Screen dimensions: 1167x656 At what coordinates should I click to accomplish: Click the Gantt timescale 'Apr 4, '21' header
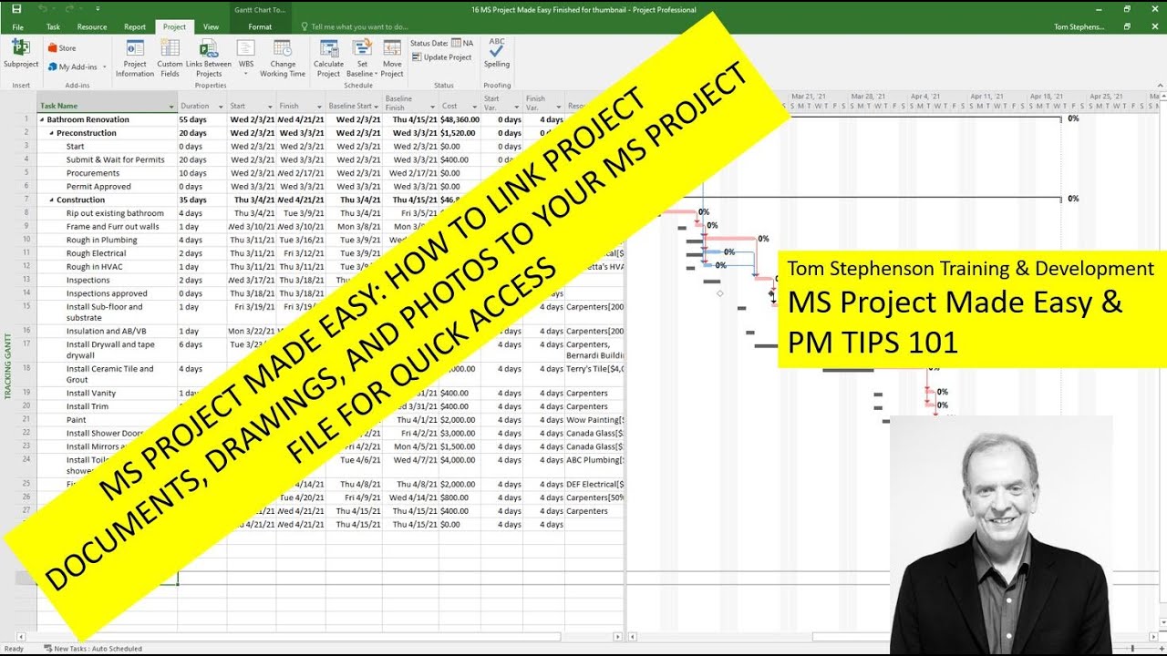click(924, 96)
